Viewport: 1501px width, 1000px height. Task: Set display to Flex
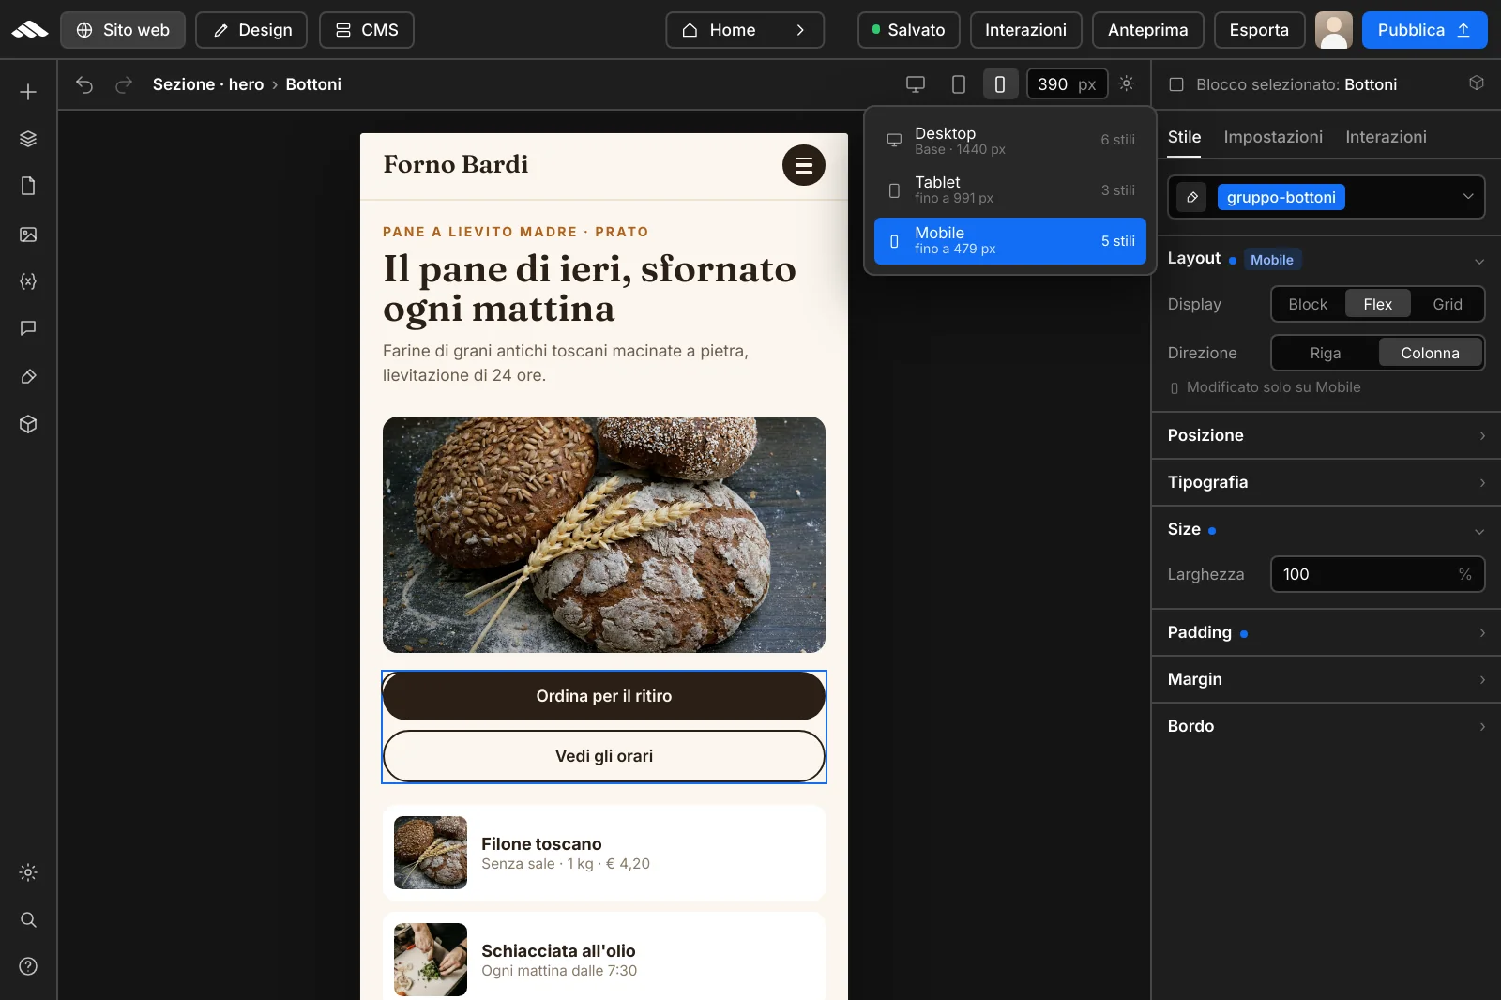[x=1378, y=304]
